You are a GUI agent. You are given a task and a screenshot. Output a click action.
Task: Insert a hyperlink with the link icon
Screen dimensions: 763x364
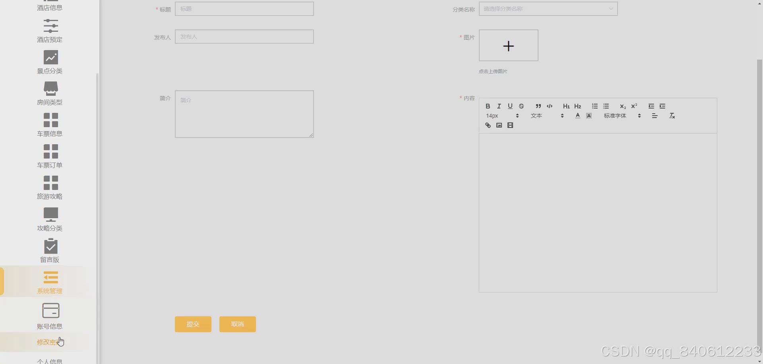(488, 125)
